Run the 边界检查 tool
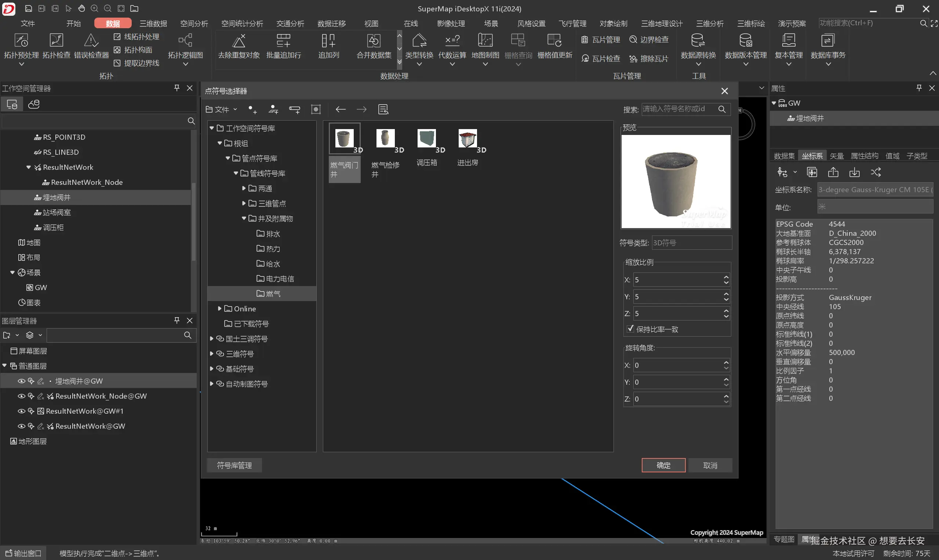This screenshot has width=939, height=560. pyautogui.click(x=649, y=40)
